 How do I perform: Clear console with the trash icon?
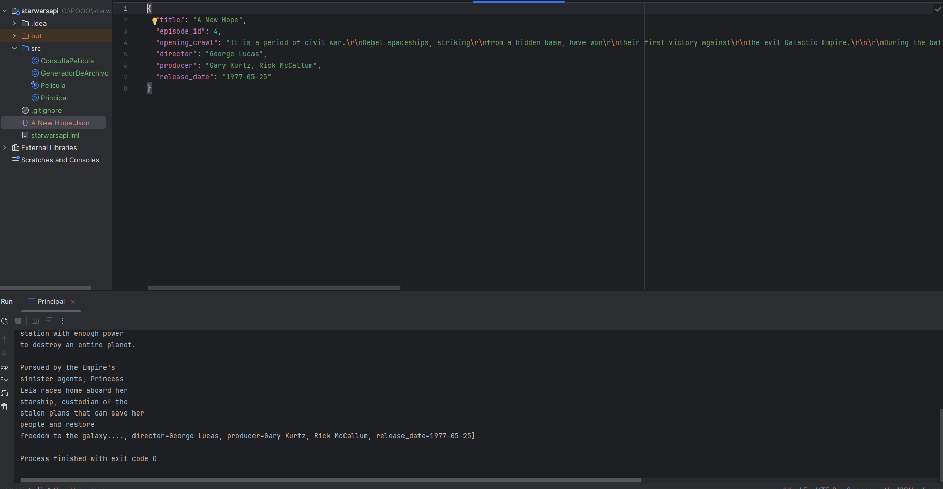(x=4, y=407)
